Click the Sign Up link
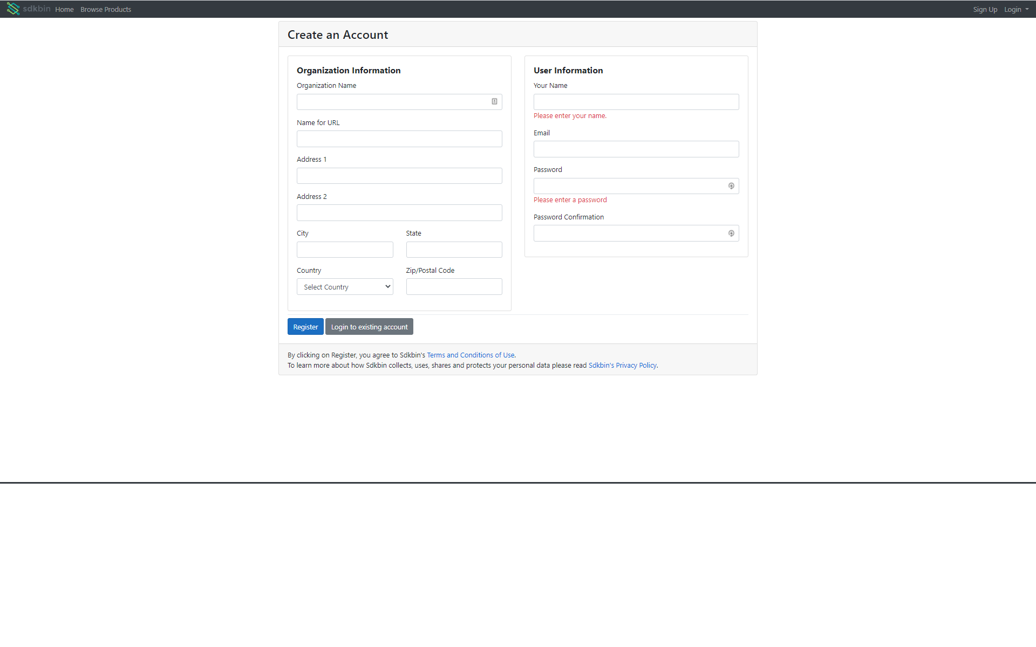This screenshot has height=647, width=1036. (985, 9)
